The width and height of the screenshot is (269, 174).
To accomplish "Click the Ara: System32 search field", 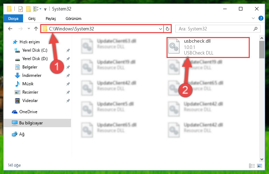I will 215,29.
